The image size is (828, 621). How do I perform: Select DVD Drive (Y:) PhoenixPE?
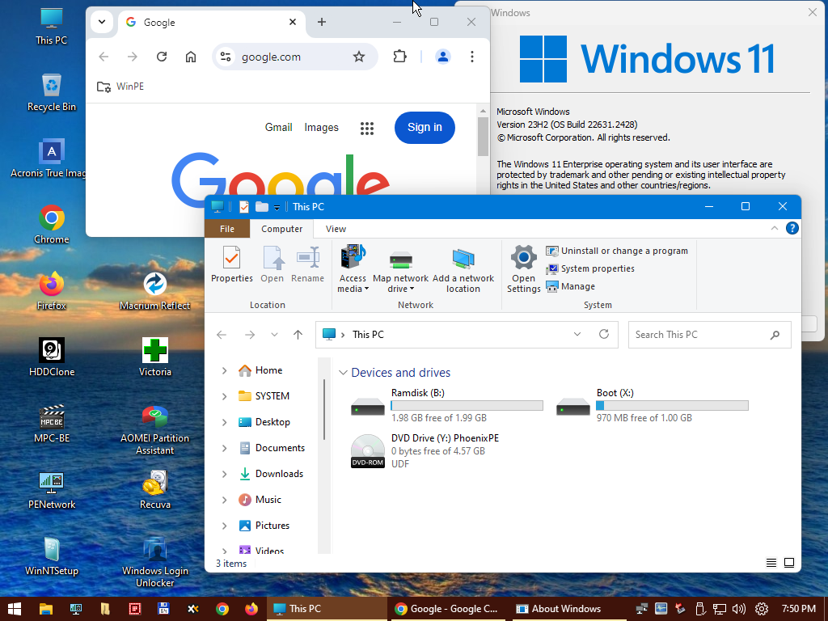(x=425, y=451)
